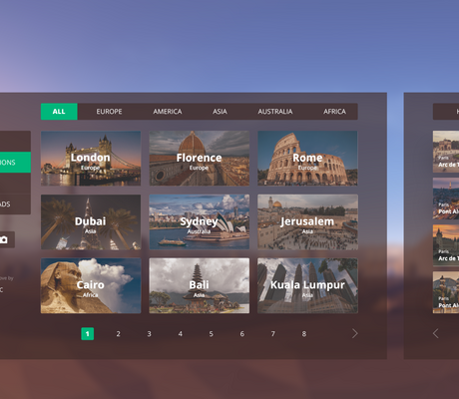Go to next page with right chevron

pyautogui.click(x=355, y=333)
